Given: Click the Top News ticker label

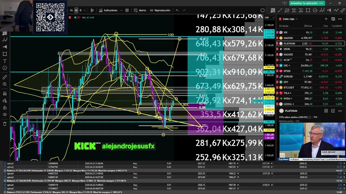Looking at the screenshot, I should pyautogui.click(x=284, y=160).
